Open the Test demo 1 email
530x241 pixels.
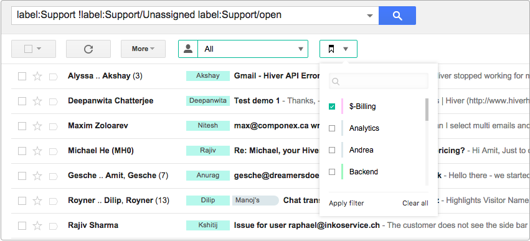pyautogui.click(x=257, y=101)
